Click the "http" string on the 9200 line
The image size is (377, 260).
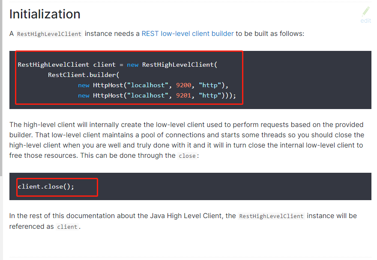point(210,85)
